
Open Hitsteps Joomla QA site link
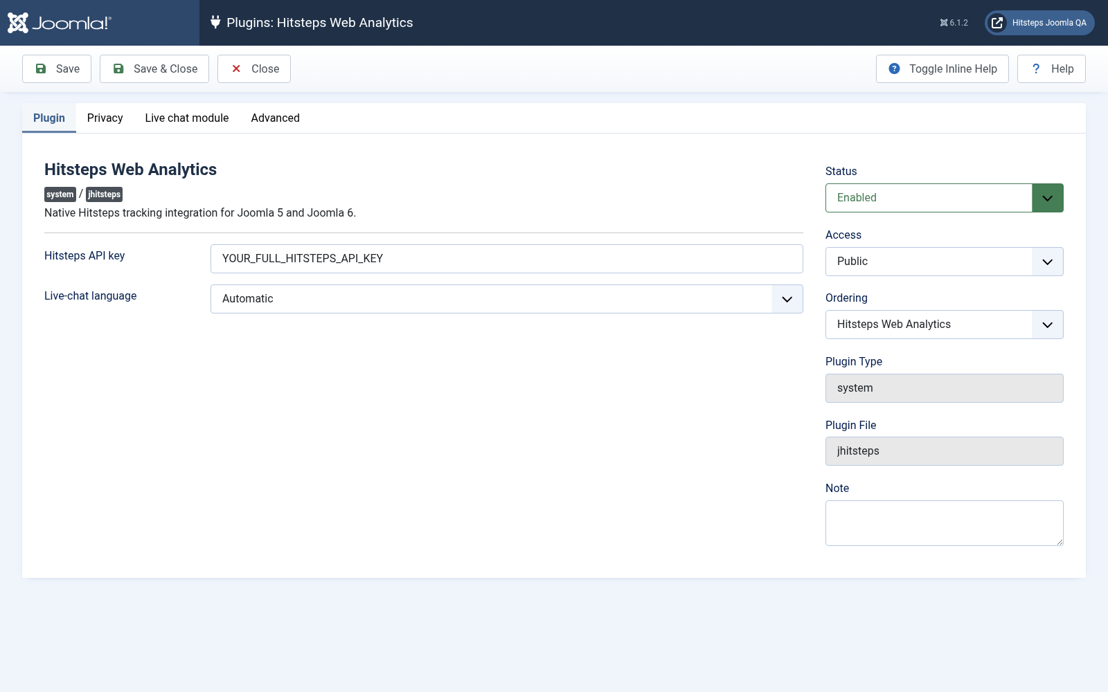click(x=1039, y=23)
